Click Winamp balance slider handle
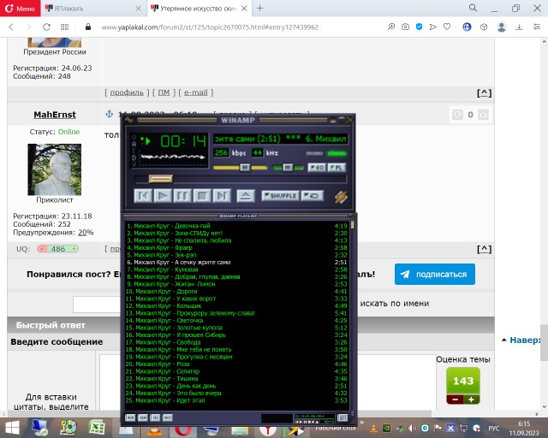The image size is (548, 438). pos(288,168)
